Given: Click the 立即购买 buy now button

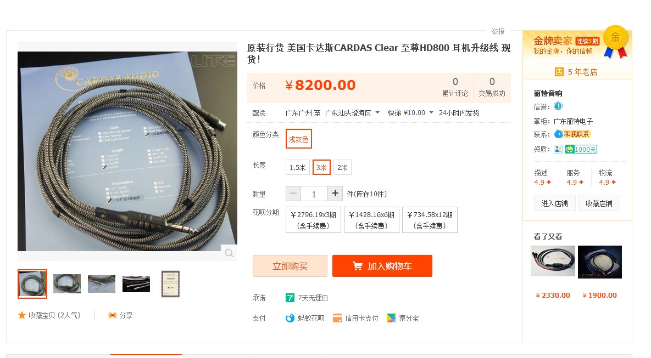Looking at the screenshot, I should point(290,266).
